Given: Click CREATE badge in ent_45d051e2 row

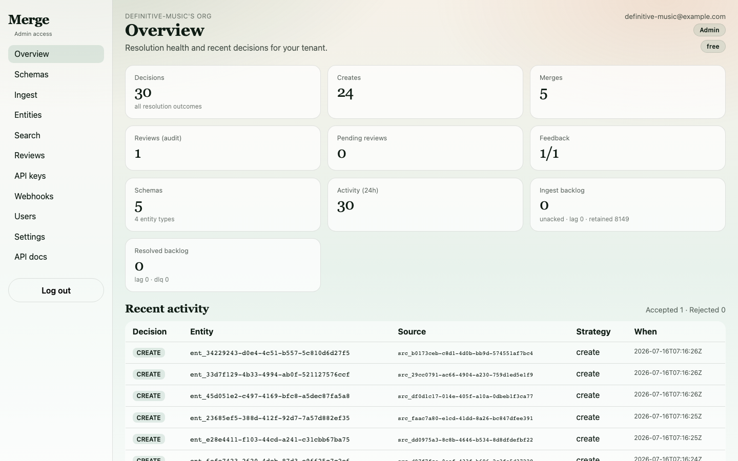Looking at the screenshot, I should click(149, 396).
